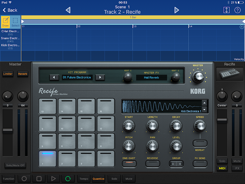
Task: Click the MASTER volume knob
Action: pos(198,77)
